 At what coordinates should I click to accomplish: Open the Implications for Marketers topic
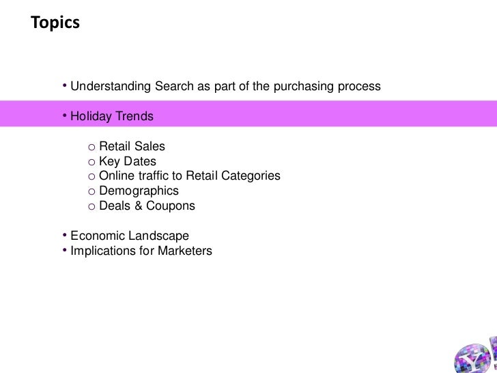pos(141,251)
